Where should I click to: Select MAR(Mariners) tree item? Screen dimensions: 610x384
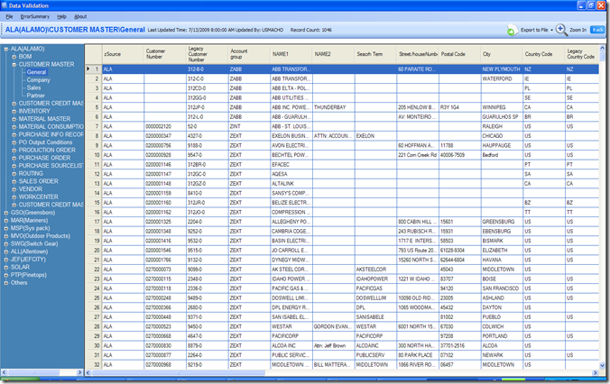[29, 220]
